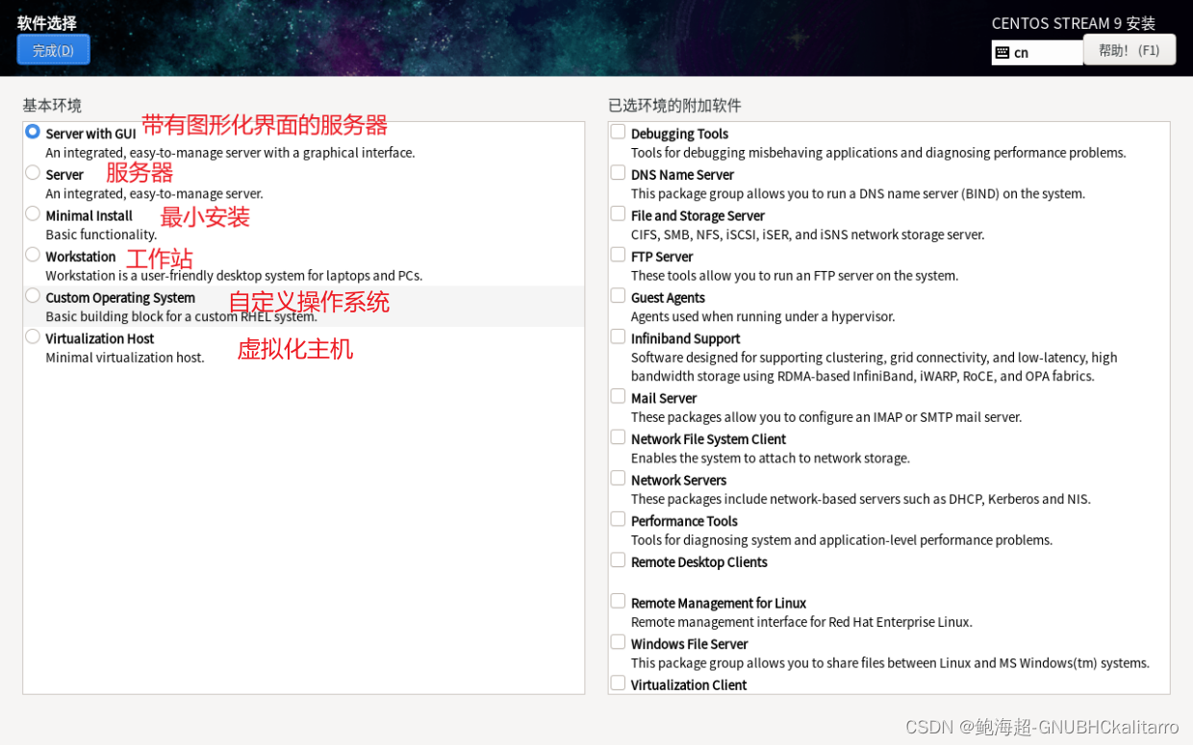Choose Virtualization Host environment
The width and height of the screenshot is (1193, 745).
tap(32, 336)
